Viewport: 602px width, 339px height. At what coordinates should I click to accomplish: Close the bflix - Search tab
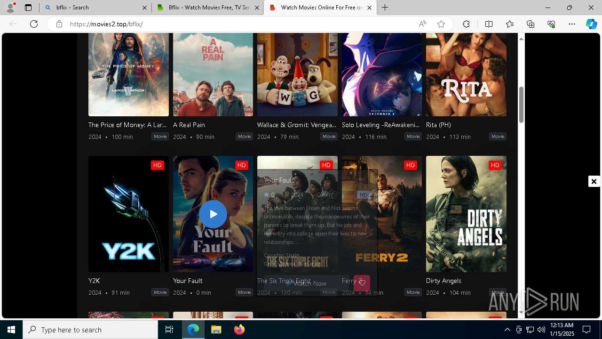tap(144, 8)
